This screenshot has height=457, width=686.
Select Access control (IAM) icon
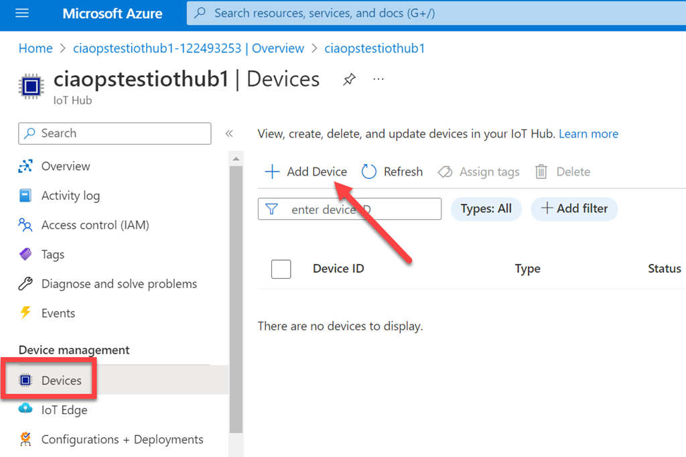click(x=25, y=225)
